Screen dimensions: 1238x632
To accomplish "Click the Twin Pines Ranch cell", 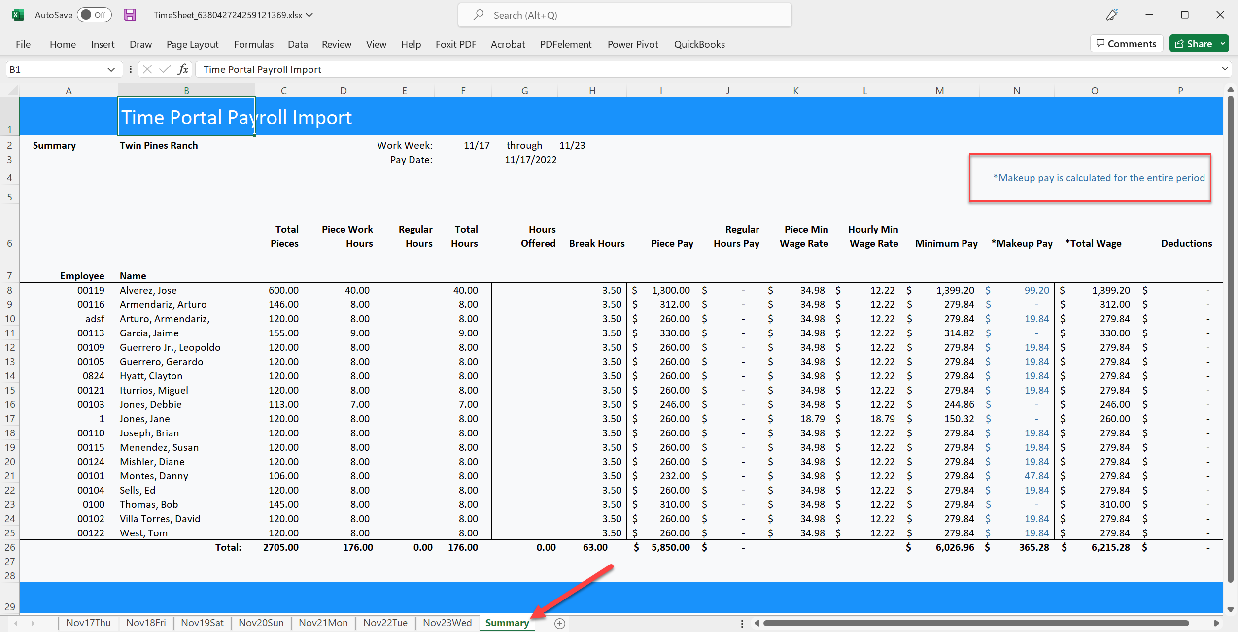I will tap(186, 145).
